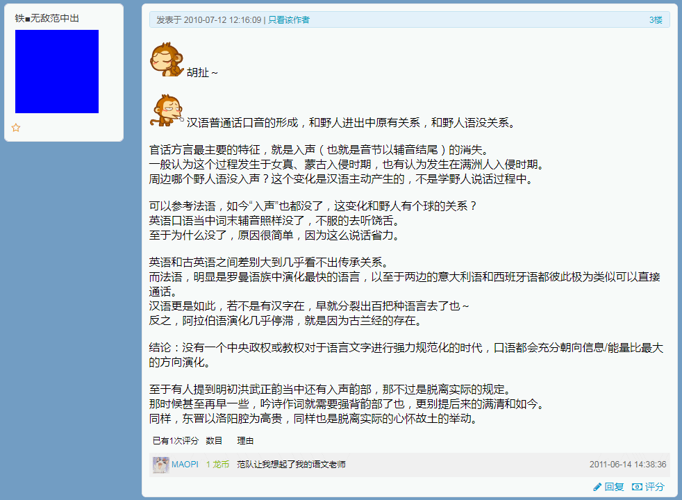Click the 只看该作者 link
Viewport: 682px width, 500px height.
coord(289,20)
